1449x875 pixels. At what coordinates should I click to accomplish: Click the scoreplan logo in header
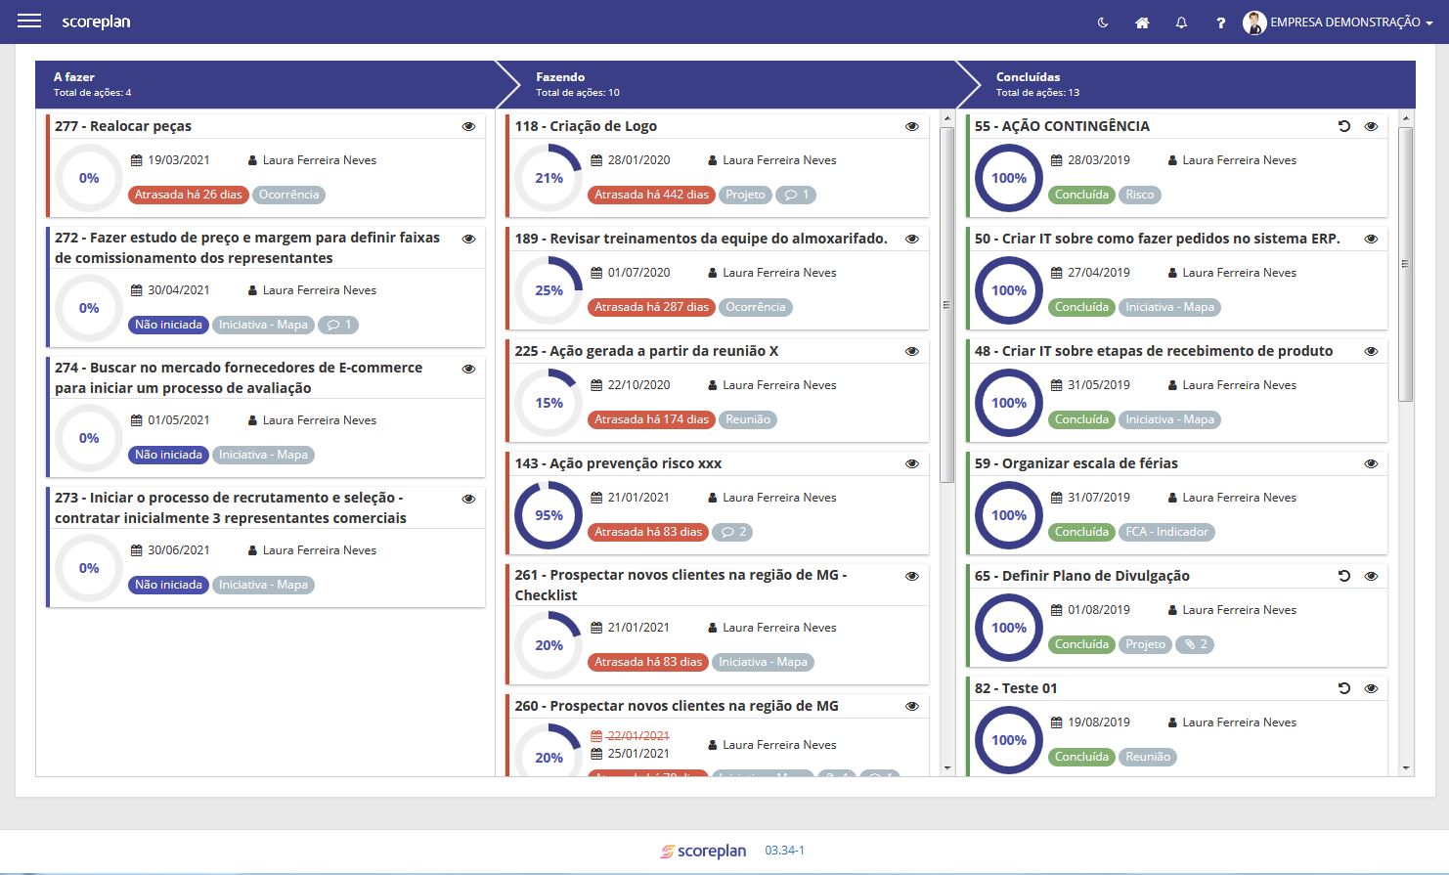pyautogui.click(x=96, y=22)
